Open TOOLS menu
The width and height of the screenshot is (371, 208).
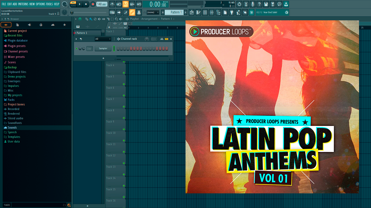pyautogui.click(x=49, y=4)
